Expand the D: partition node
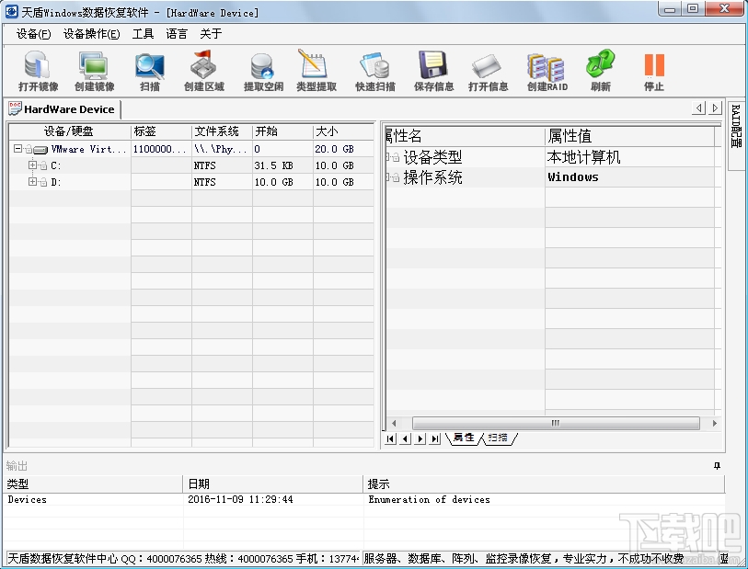The image size is (748, 569). click(x=32, y=182)
